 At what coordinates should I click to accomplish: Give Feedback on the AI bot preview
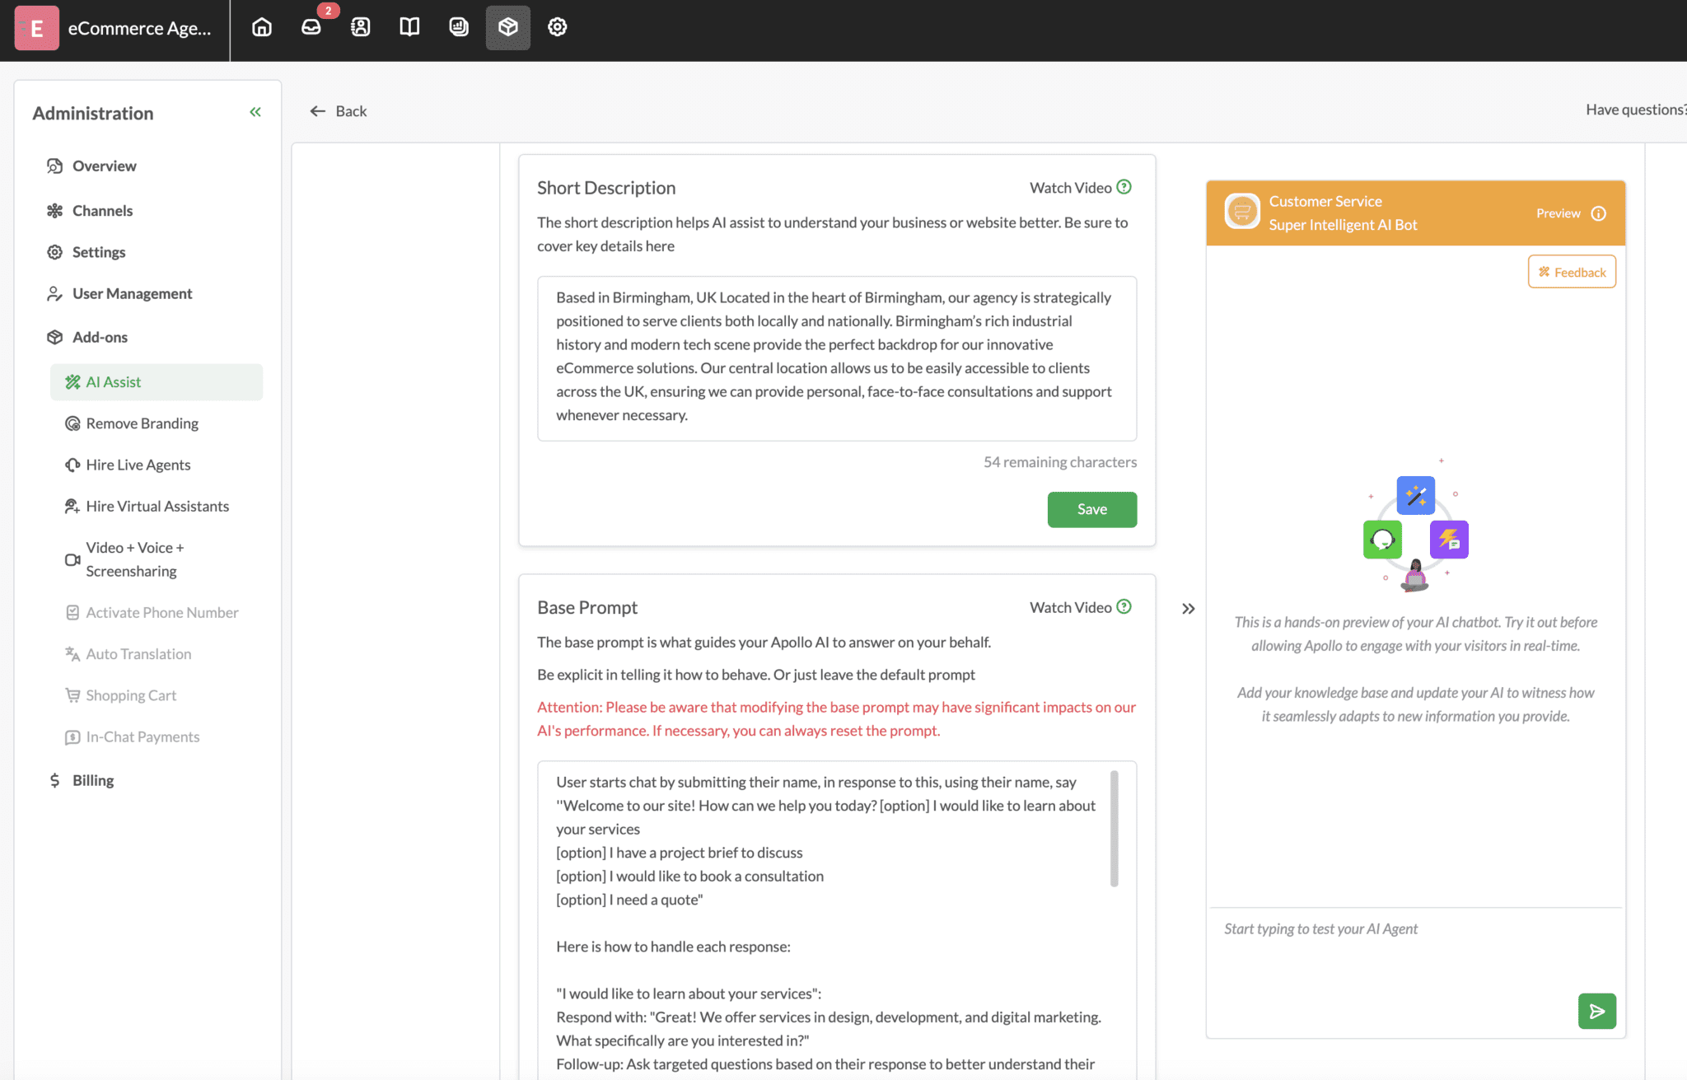(1571, 271)
